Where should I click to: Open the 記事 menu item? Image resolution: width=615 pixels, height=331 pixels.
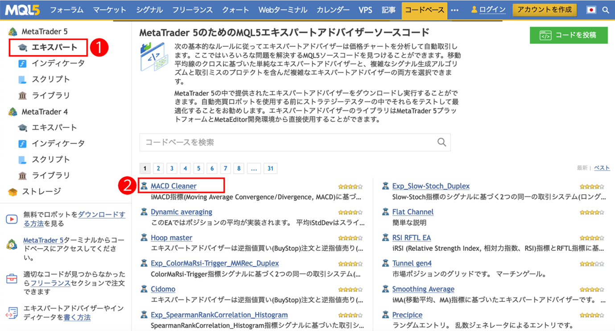click(388, 10)
